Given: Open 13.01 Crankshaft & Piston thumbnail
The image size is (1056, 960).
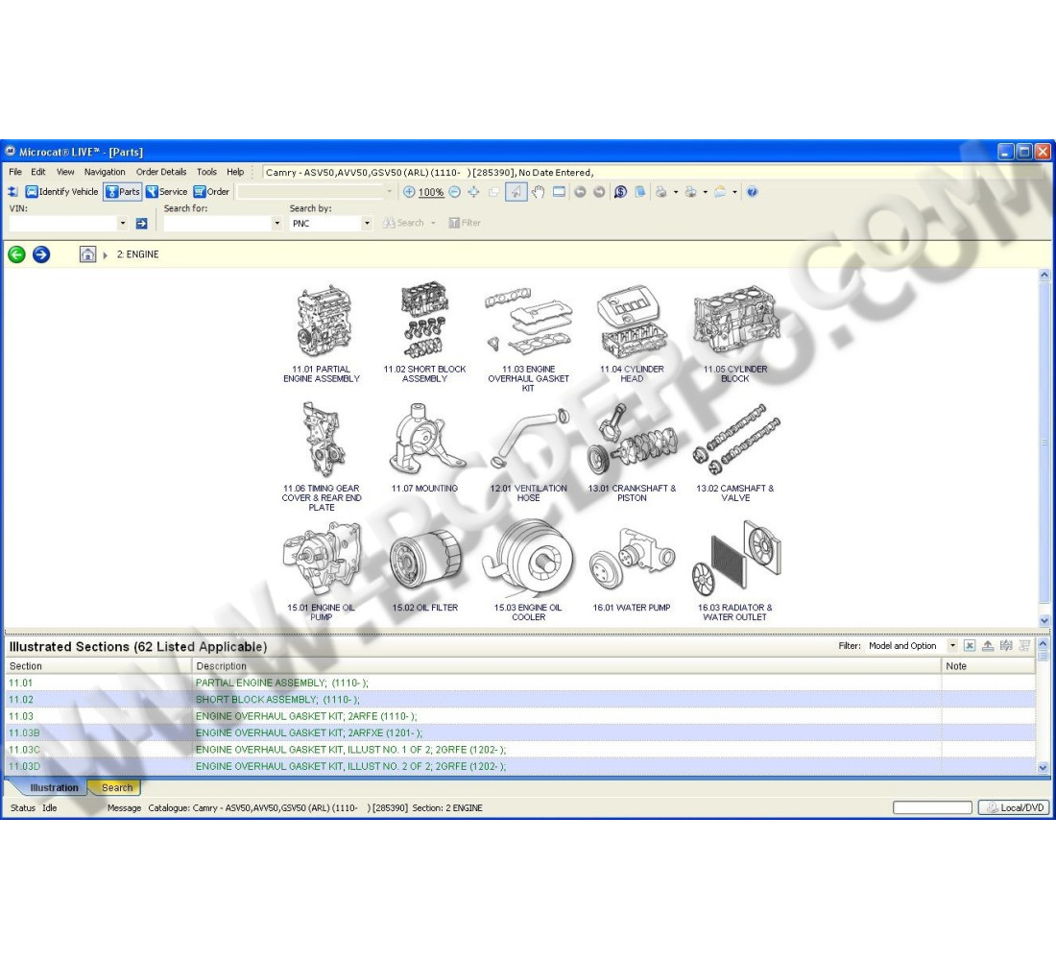Looking at the screenshot, I should click(x=632, y=453).
